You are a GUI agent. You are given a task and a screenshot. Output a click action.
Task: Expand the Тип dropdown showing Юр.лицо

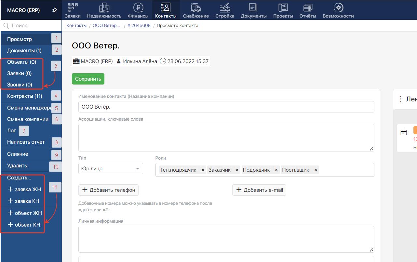point(111,169)
